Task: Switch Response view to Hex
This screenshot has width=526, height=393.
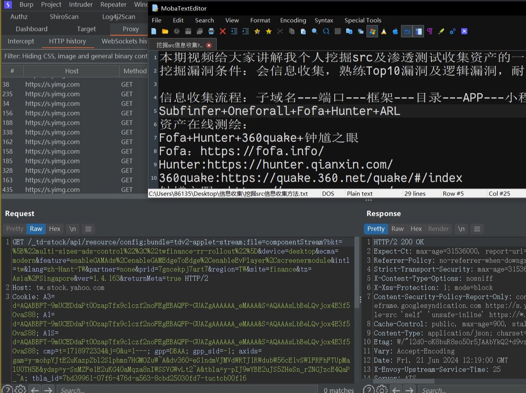Action: 416,229
